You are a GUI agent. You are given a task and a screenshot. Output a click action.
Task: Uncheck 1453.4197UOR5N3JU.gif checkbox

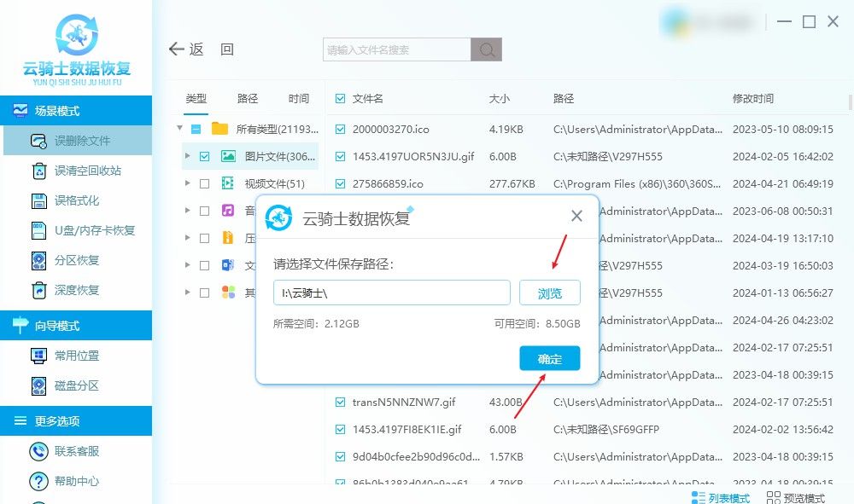pyautogui.click(x=341, y=157)
